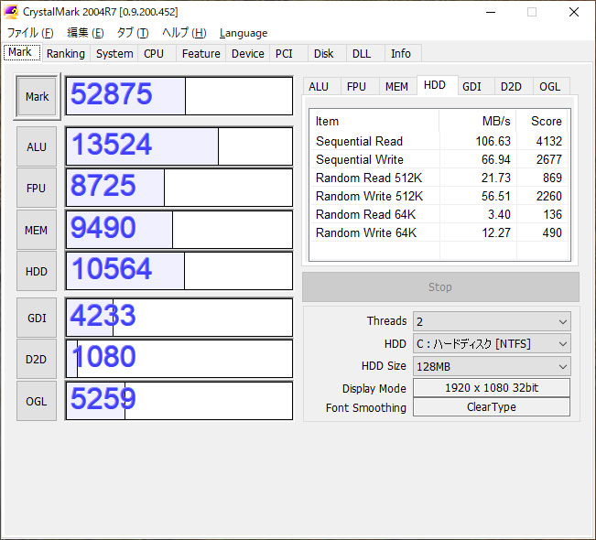Click the OGL score bar 5259

[x=179, y=401]
